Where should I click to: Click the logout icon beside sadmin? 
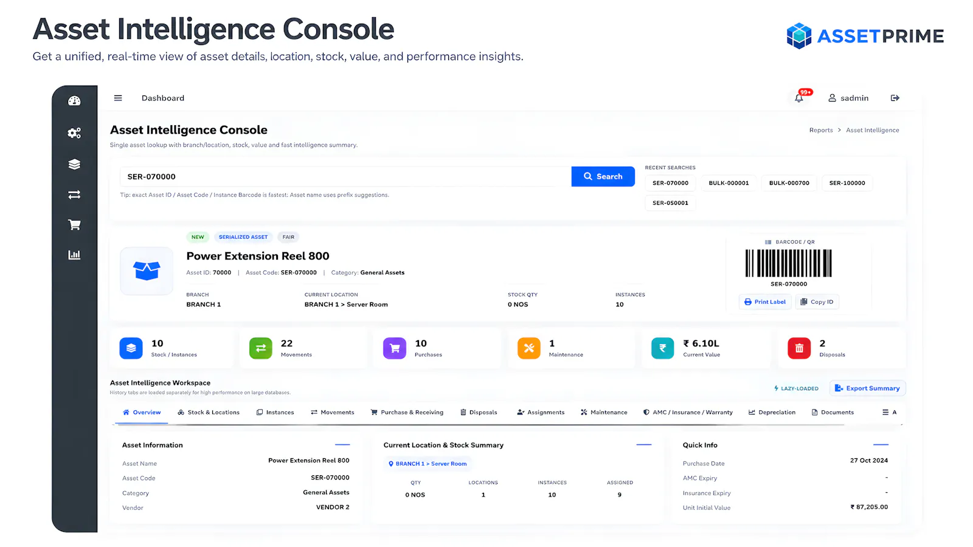895,98
